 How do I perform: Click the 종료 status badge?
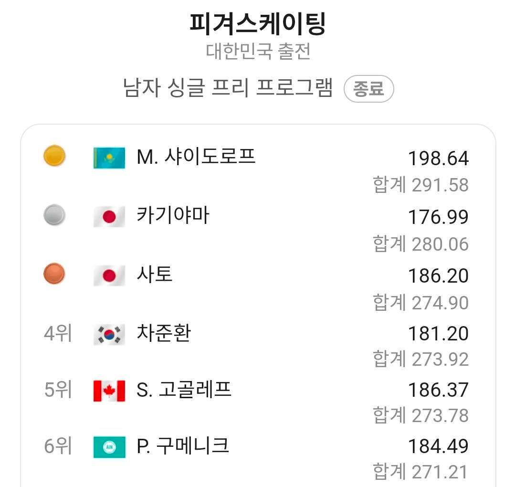(368, 89)
